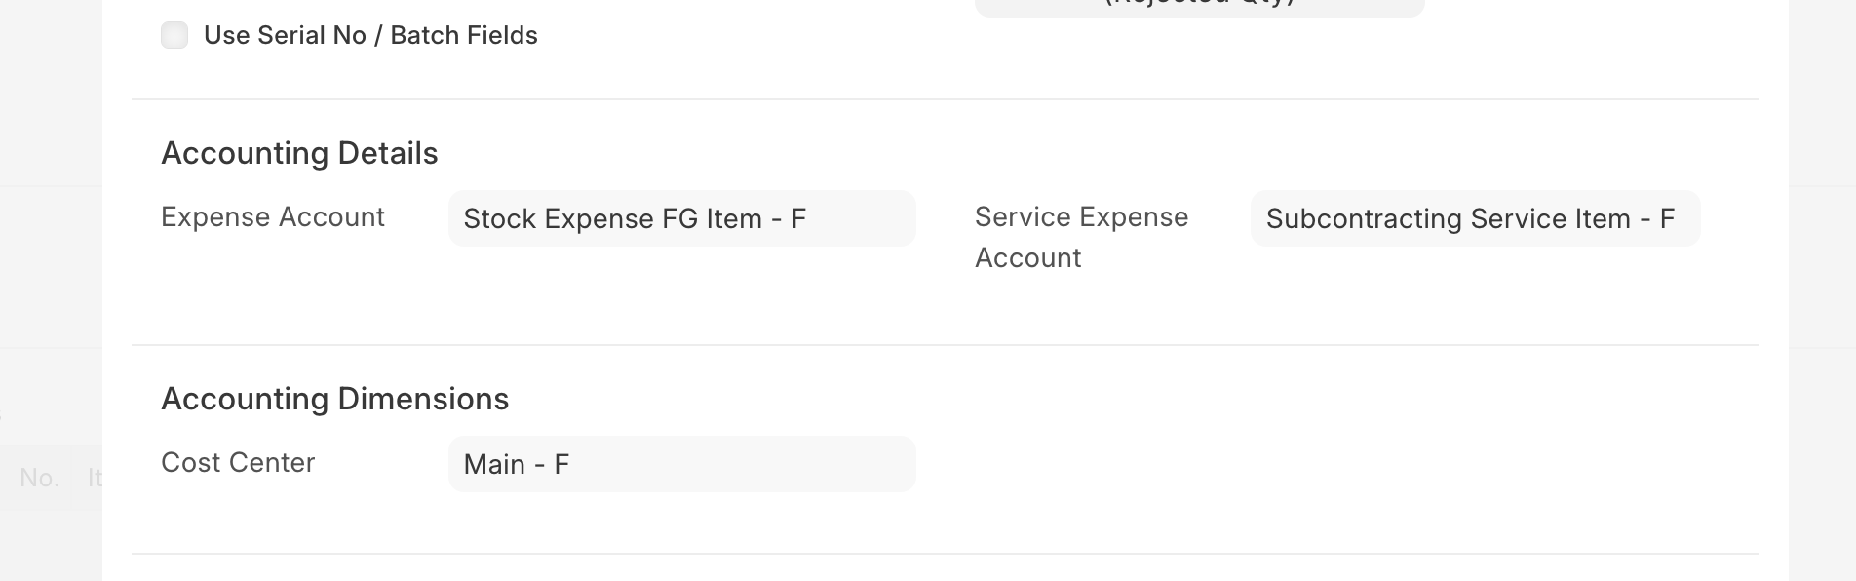Click blank space below the Expense Account field
The image size is (1856, 581).
pos(682,292)
